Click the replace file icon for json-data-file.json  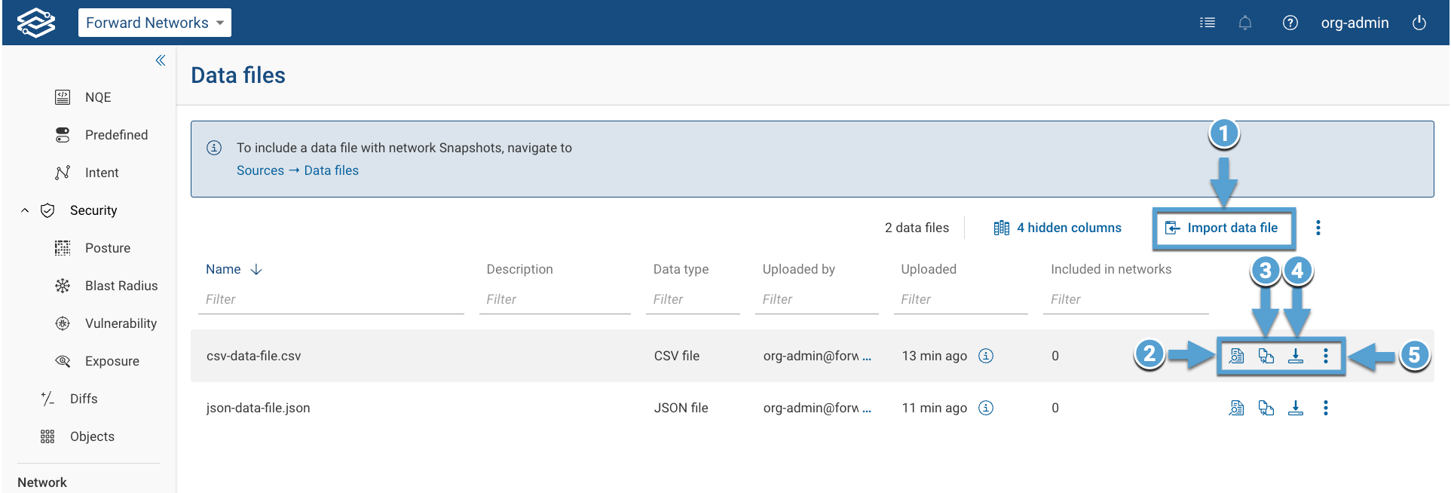click(1266, 408)
